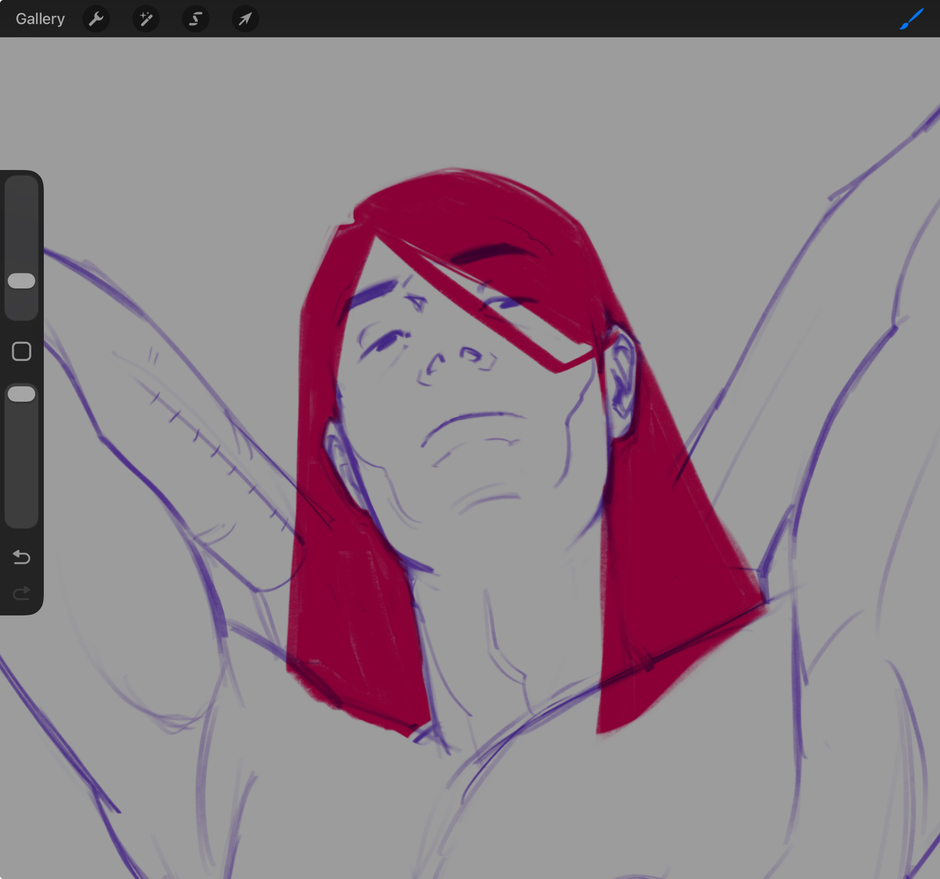940x879 pixels.
Task: Select the blue Brush tool
Action: click(x=911, y=19)
